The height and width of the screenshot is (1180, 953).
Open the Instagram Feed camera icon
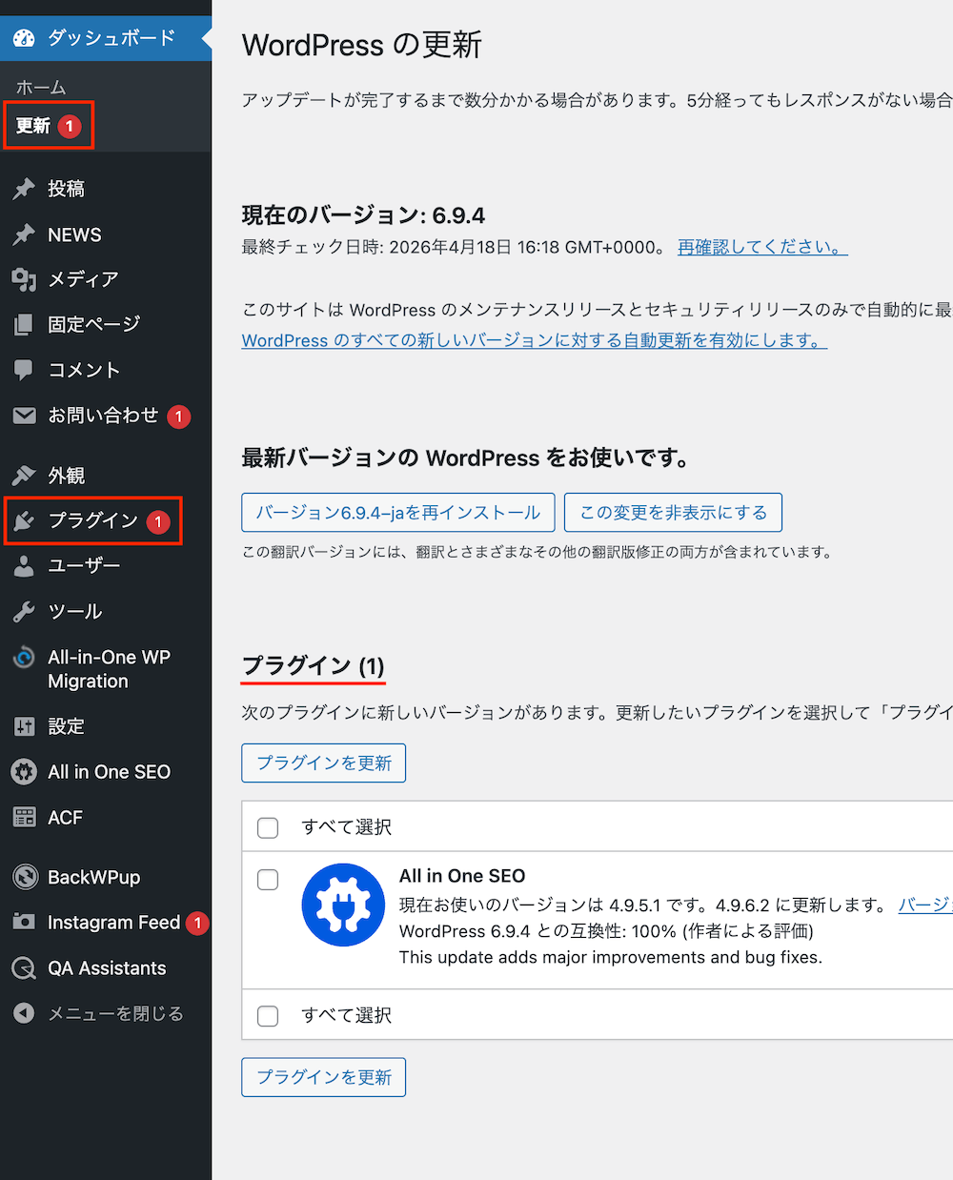click(23, 923)
